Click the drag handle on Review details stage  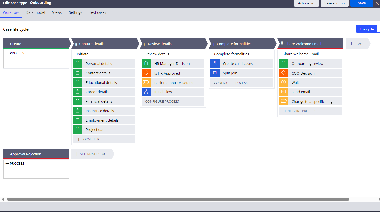tap(145, 44)
